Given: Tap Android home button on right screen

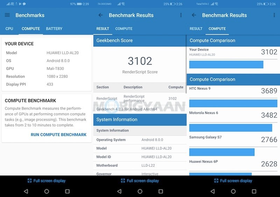Looking at the screenshot, I should click(x=233, y=191).
